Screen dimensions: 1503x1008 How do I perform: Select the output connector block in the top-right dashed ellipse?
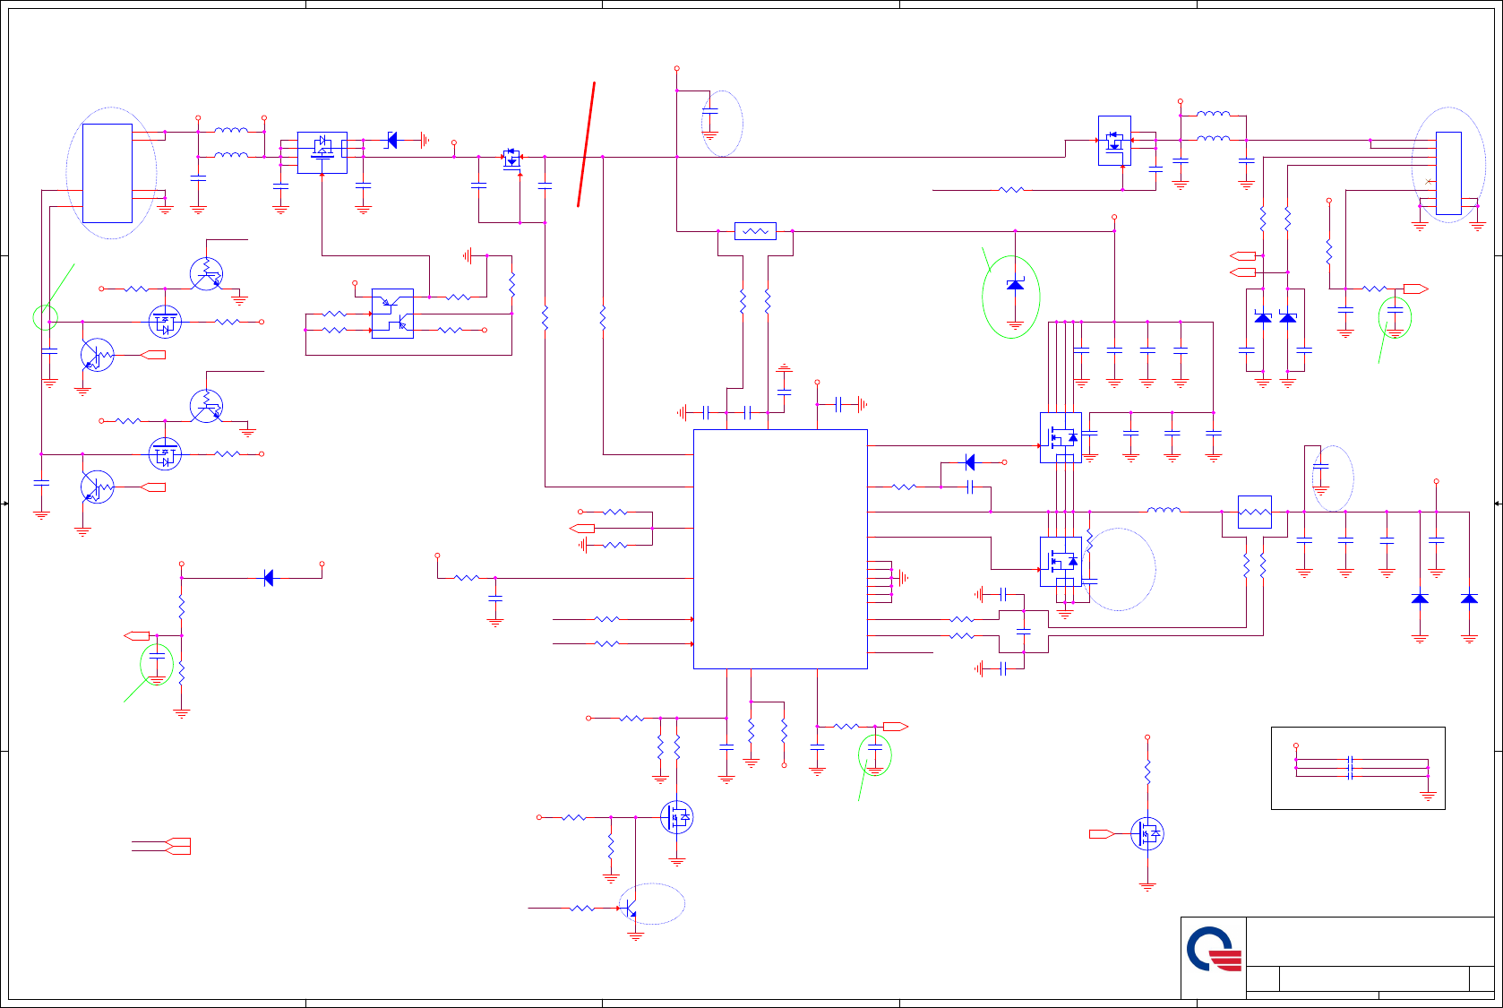point(1448,172)
